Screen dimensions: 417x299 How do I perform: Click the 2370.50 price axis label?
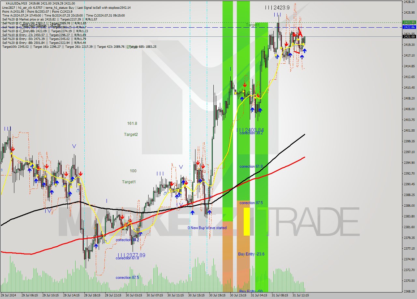pos(409,280)
